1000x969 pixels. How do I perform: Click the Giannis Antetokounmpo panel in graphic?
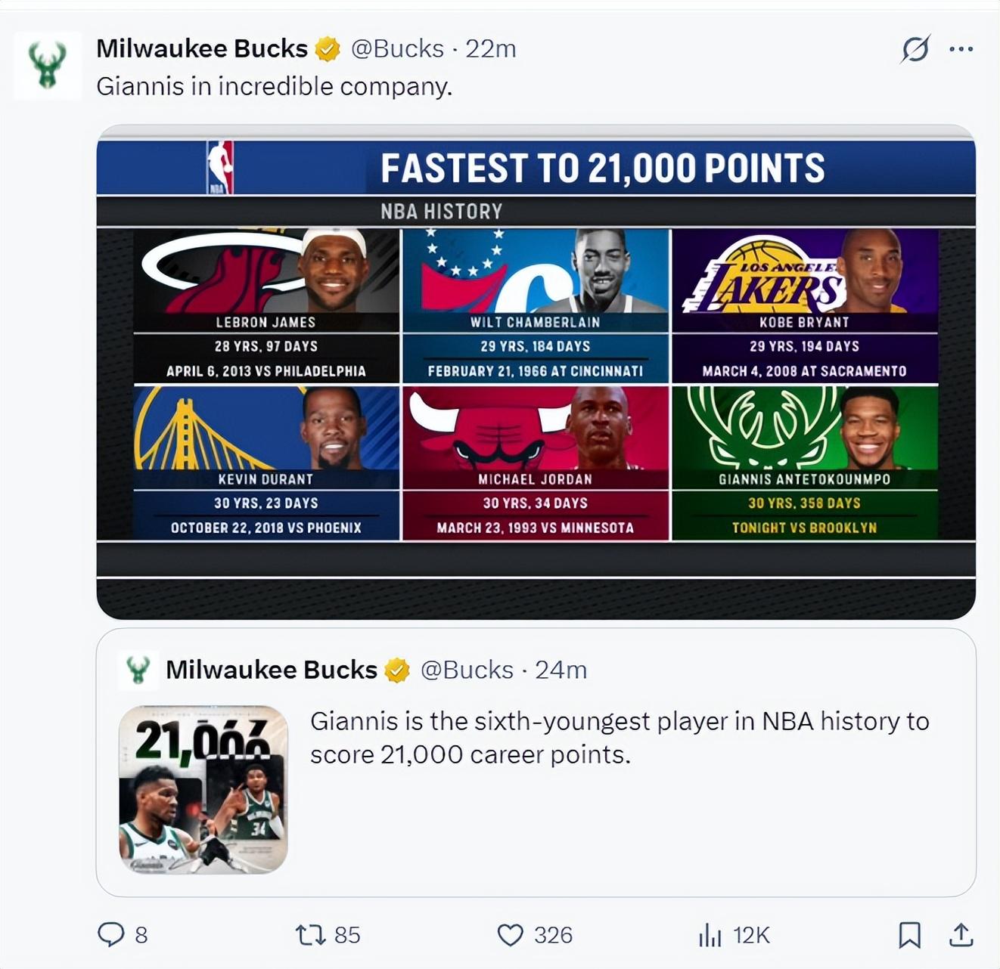coord(805,463)
